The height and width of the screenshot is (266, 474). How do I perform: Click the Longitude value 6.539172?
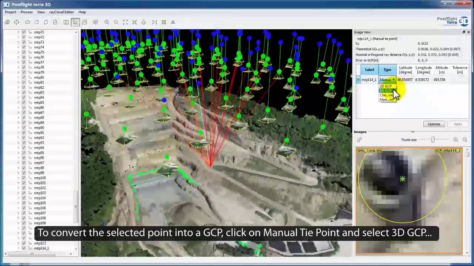[x=422, y=79]
